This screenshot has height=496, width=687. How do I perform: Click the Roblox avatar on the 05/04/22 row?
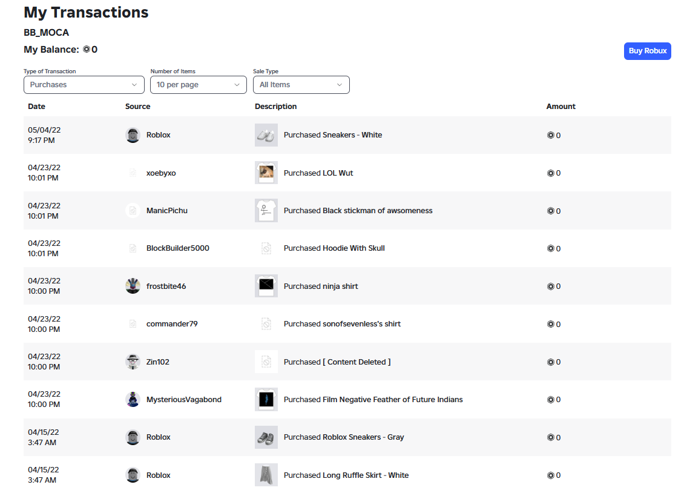point(133,135)
